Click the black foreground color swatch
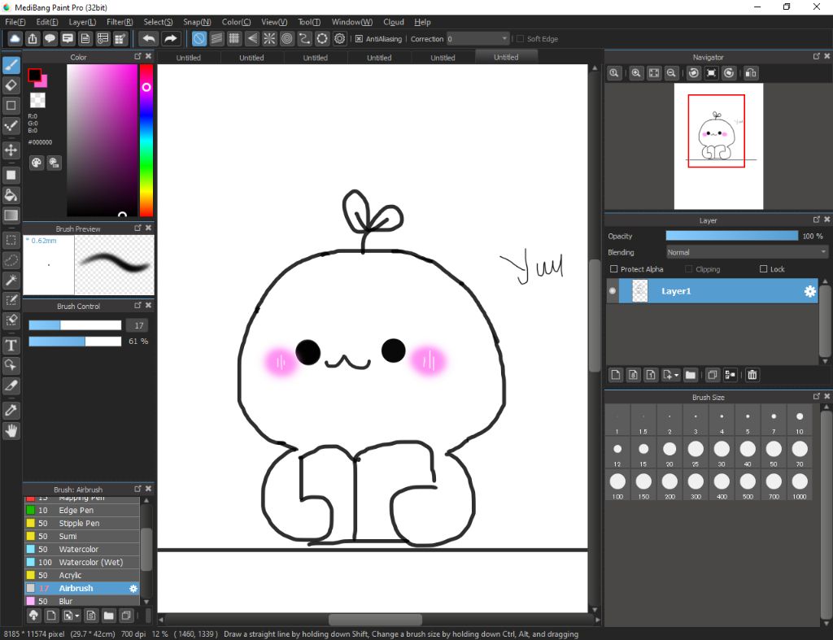The width and height of the screenshot is (833, 640). (34, 76)
